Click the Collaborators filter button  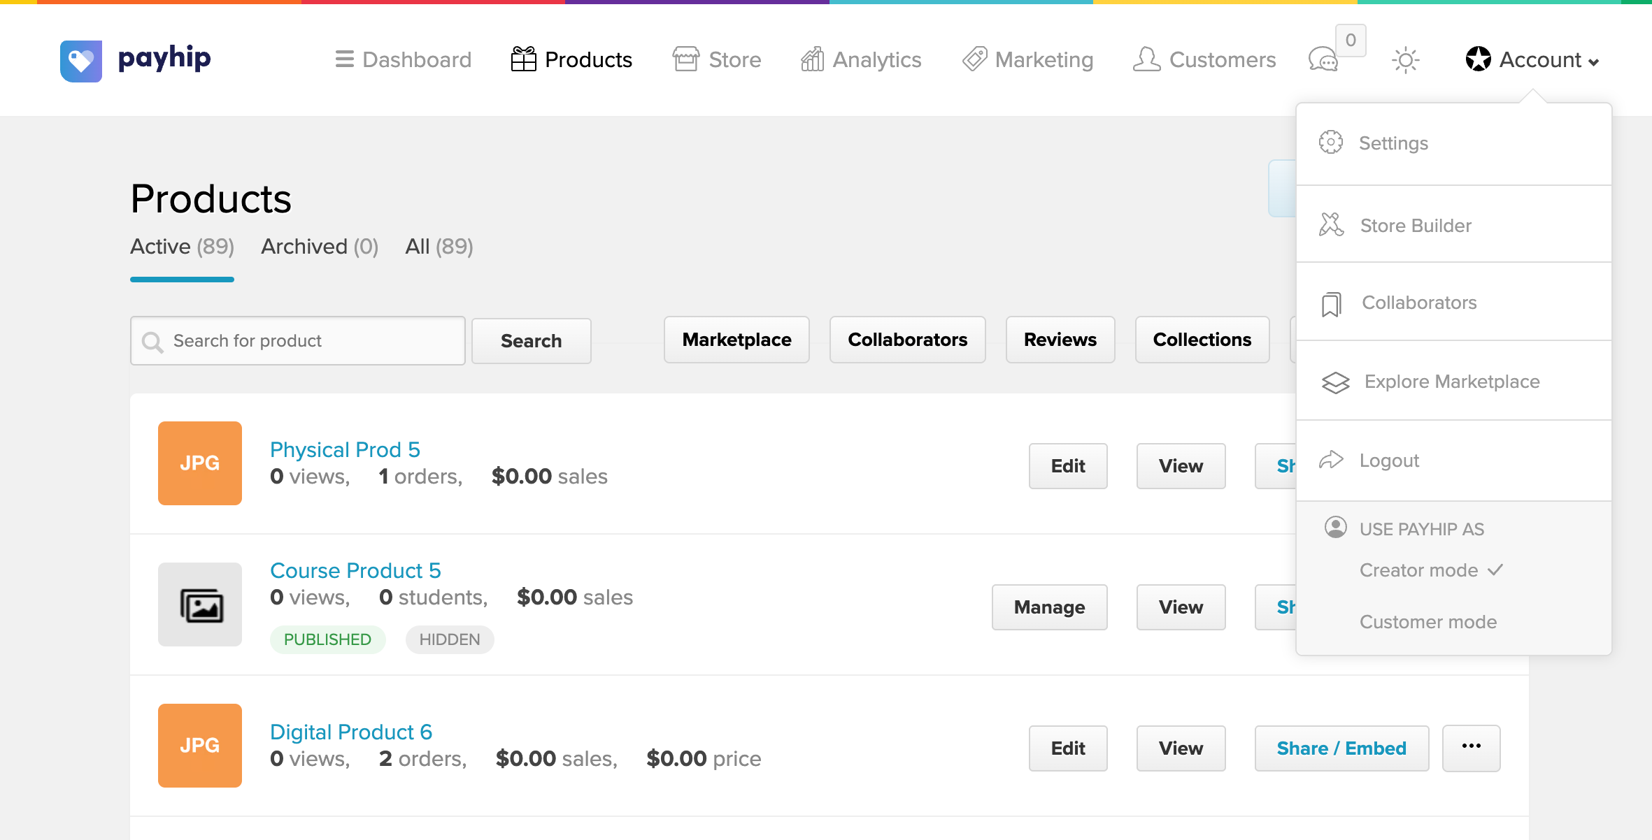click(x=908, y=340)
